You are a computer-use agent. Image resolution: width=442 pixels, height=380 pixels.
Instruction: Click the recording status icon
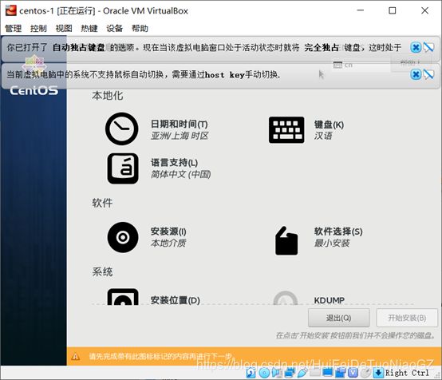click(340, 373)
